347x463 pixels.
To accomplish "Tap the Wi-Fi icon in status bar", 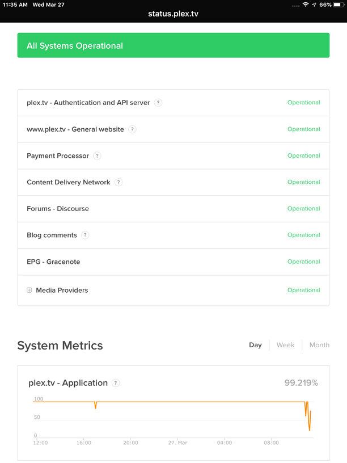I will pos(306,5).
